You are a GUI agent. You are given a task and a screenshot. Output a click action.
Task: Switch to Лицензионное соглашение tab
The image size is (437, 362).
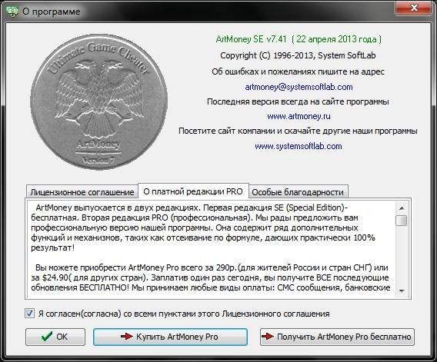tap(82, 192)
